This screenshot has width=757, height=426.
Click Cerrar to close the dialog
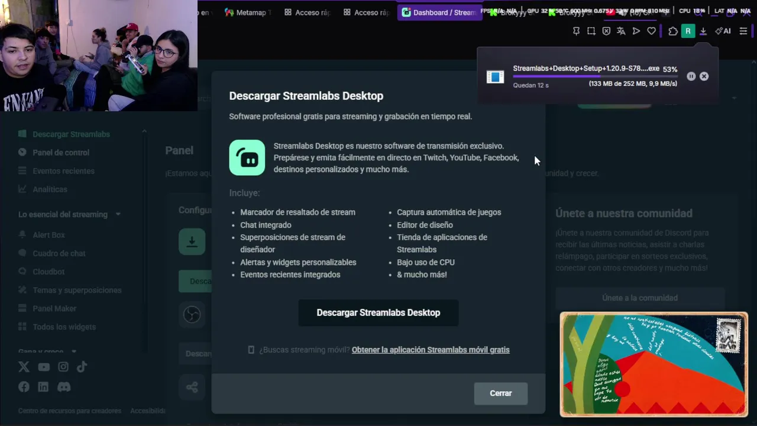click(x=500, y=393)
